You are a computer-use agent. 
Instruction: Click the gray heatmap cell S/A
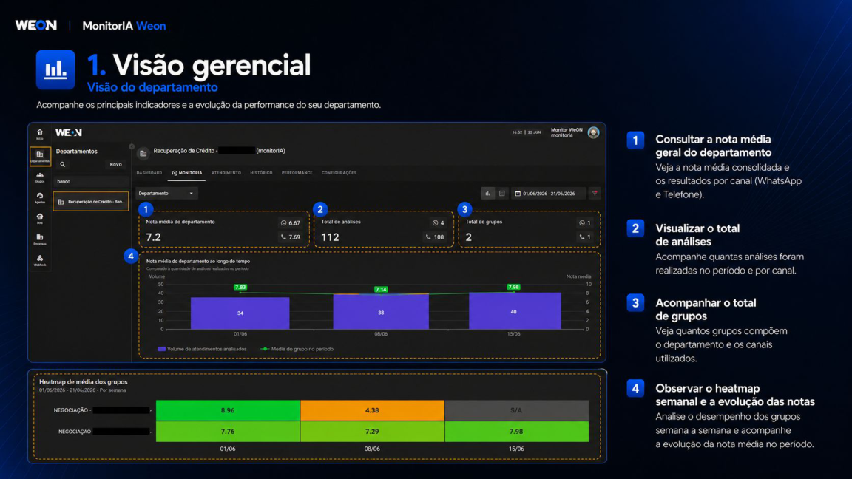[516, 410]
